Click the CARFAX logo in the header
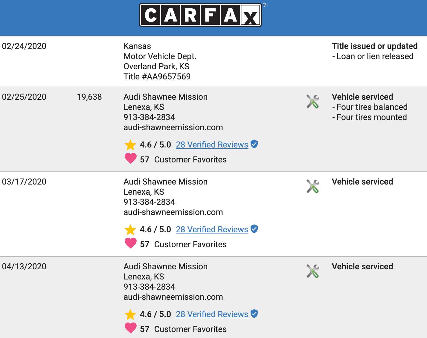 click(200, 15)
